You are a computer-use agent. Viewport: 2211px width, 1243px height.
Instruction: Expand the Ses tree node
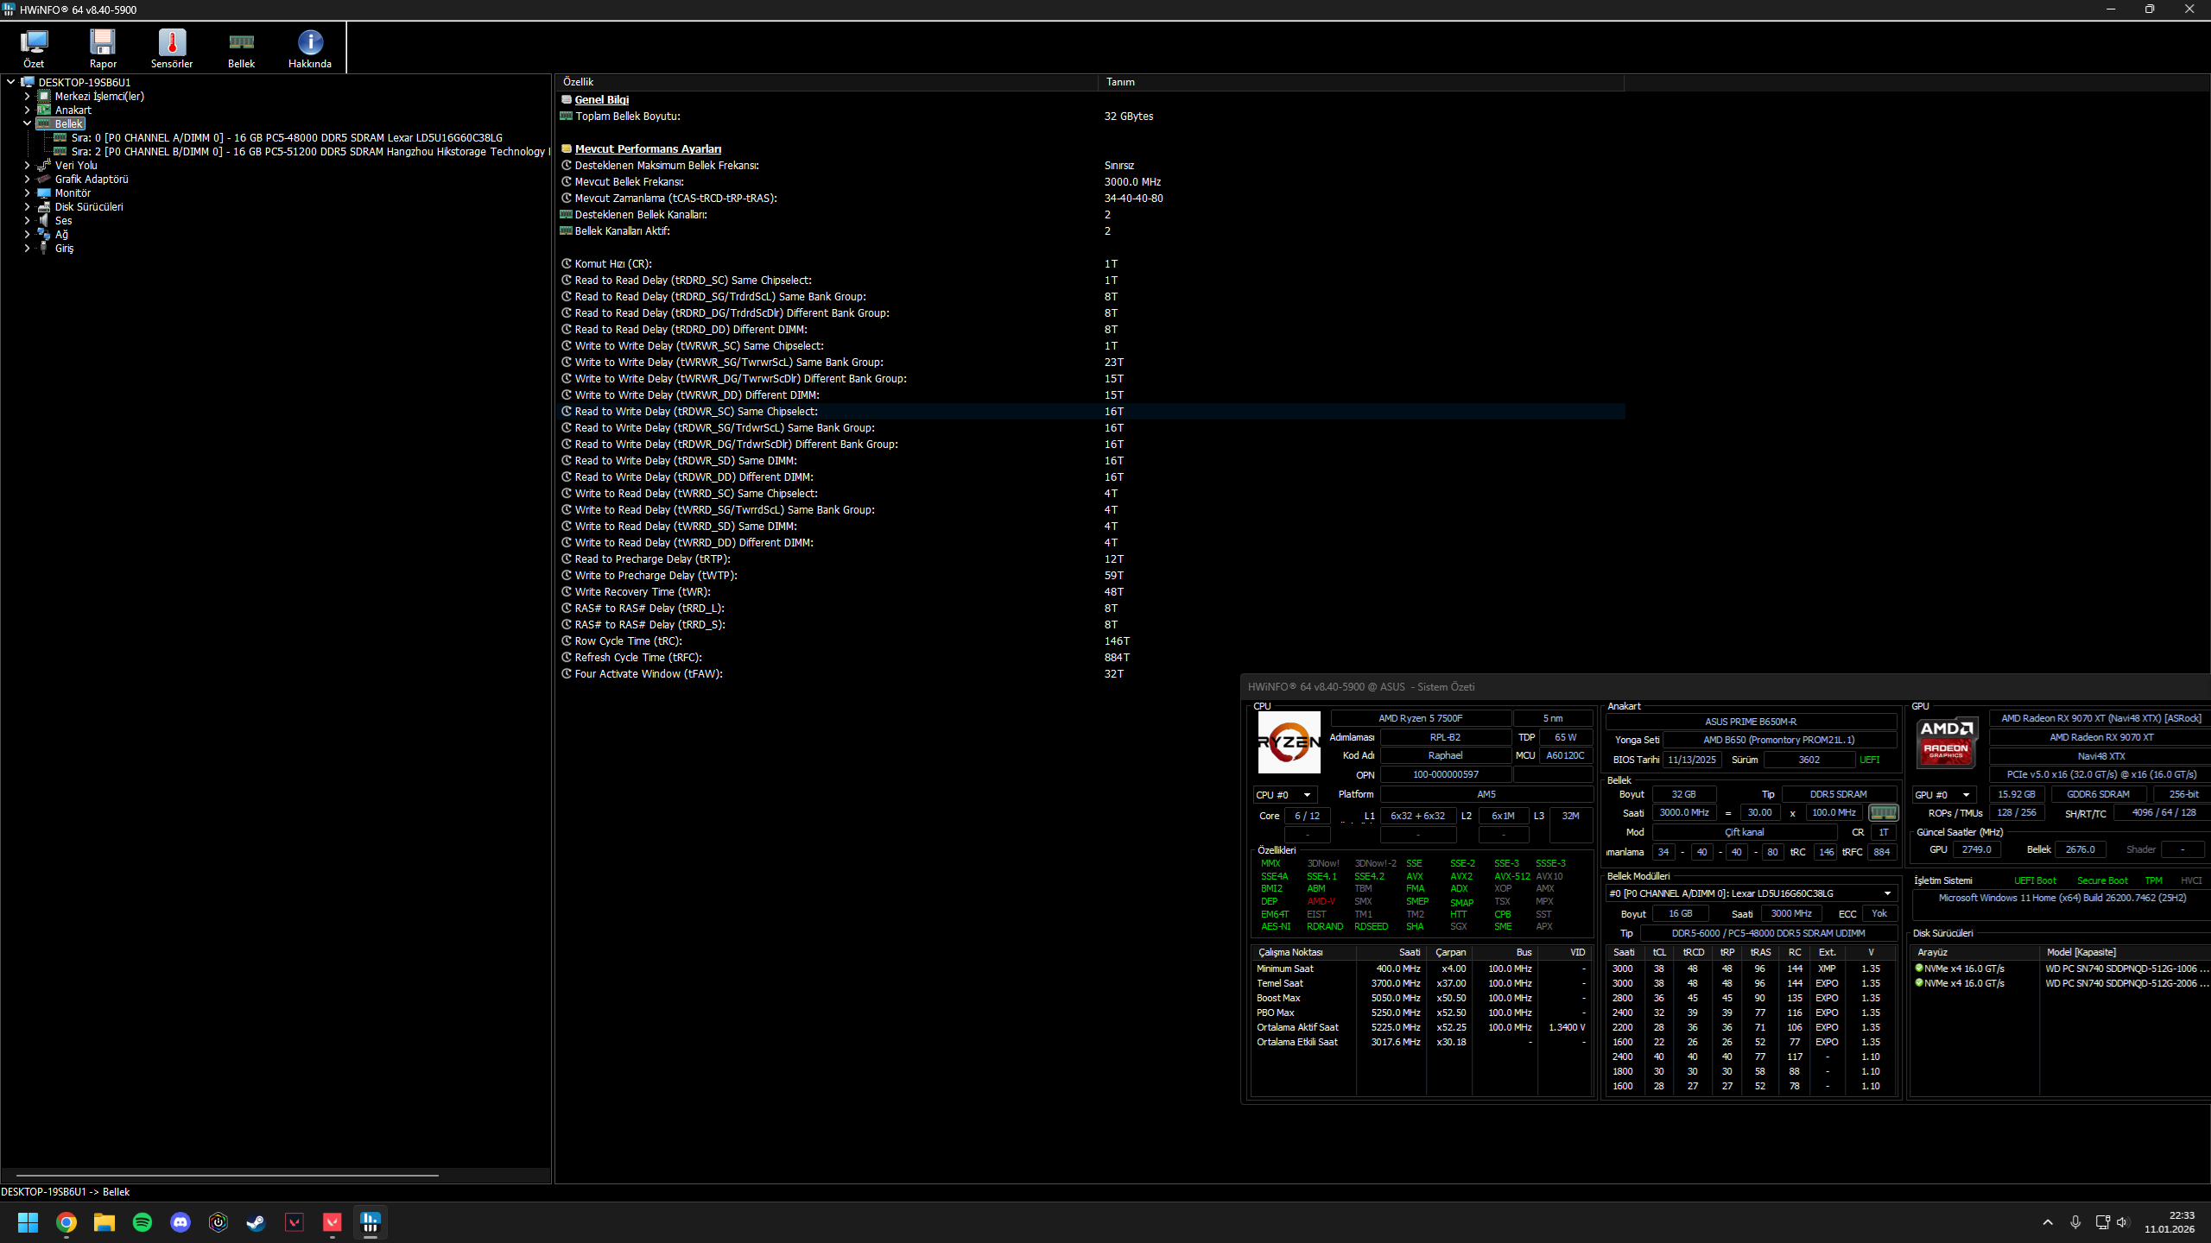[27, 220]
